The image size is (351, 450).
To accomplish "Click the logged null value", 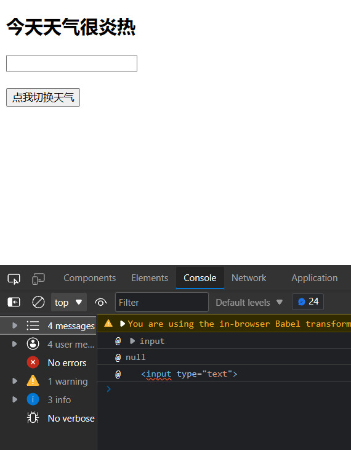I will [x=135, y=357].
